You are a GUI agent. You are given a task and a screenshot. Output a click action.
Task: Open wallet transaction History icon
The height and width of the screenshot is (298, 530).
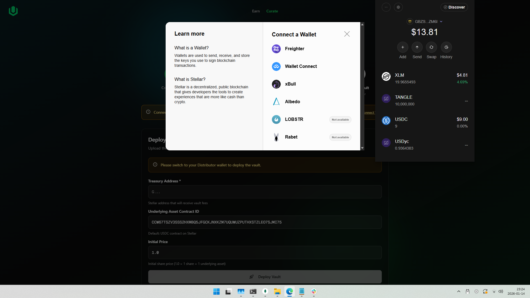pyautogui.click(x=446, y=47)
